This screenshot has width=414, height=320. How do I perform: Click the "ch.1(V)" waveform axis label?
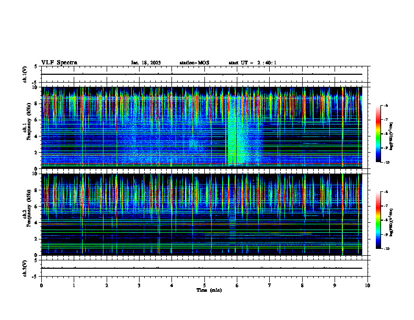25,74
